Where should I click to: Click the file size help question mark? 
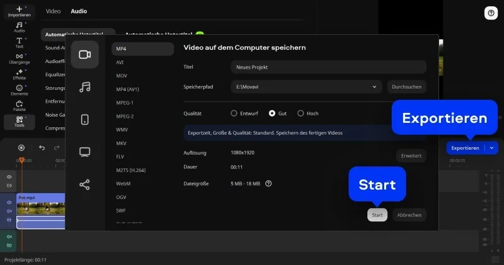(269, 183)
